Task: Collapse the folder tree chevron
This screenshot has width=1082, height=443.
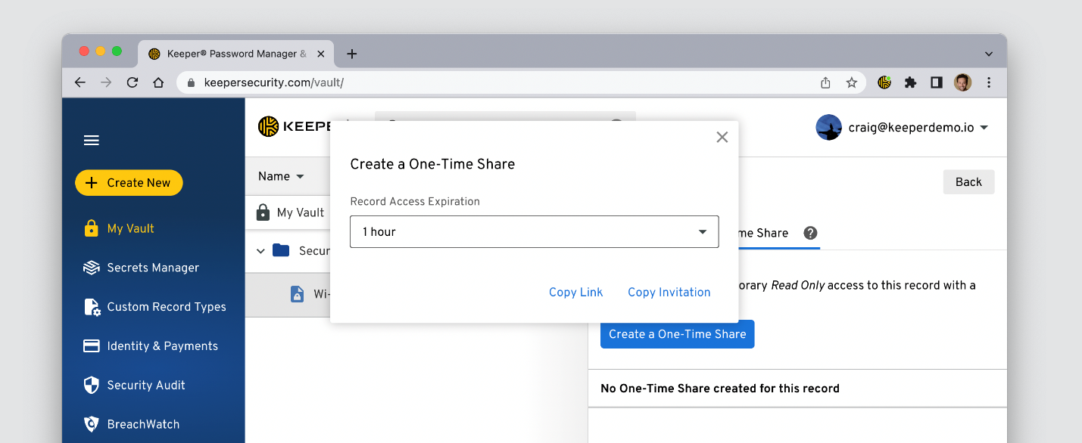Action: pyautogui.click(x=261, y=251)
